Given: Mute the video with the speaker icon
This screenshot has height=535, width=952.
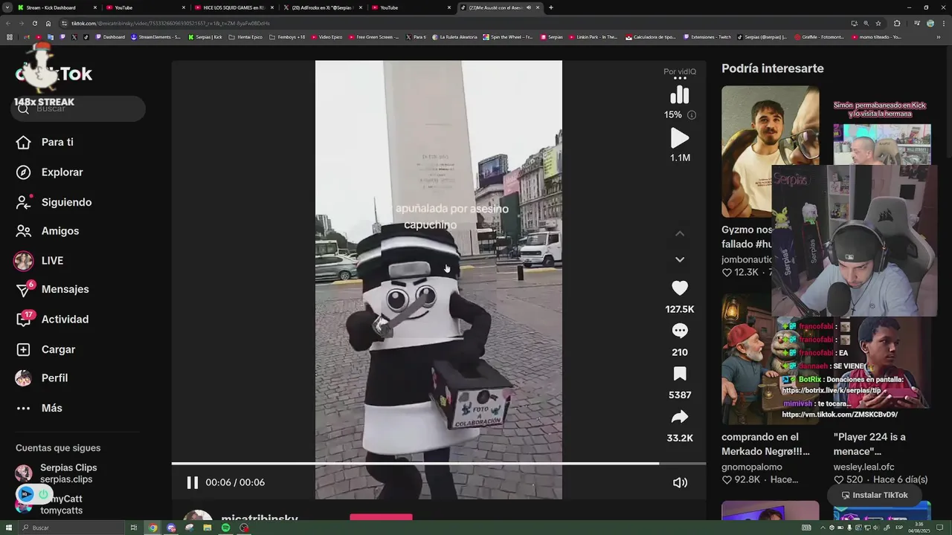Looking at the screenshot, I should (680, 482).
